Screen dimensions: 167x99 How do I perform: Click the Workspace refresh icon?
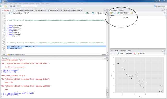point(165,13)
